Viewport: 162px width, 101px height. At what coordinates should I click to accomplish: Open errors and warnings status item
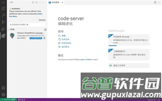click(x=22, y=100)
